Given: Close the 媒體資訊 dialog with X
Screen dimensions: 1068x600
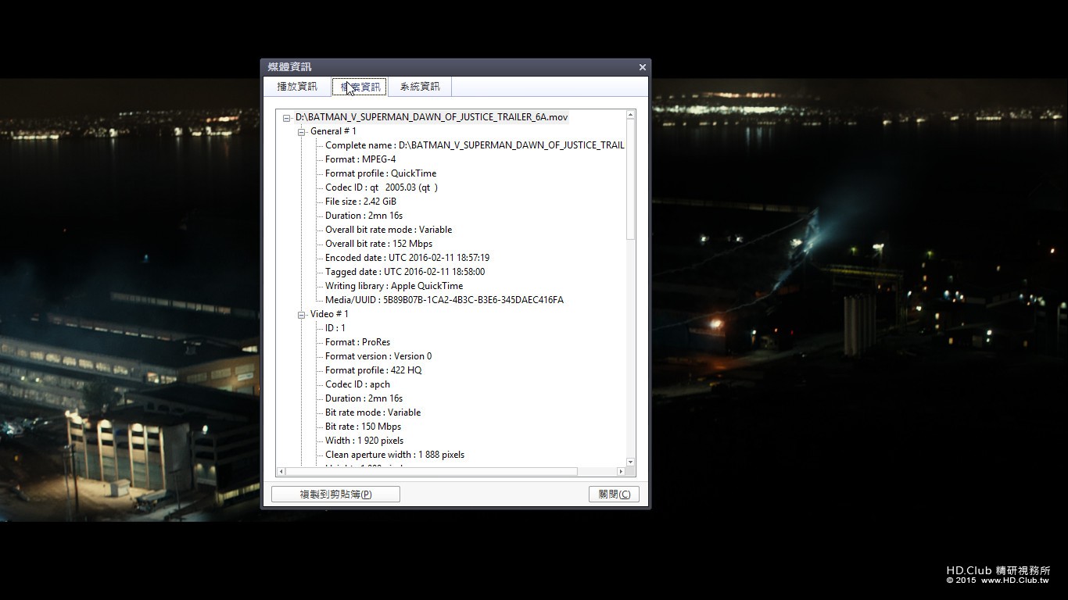Looking at the screenshot, I should pyautogui.click(x=643, y=67).
